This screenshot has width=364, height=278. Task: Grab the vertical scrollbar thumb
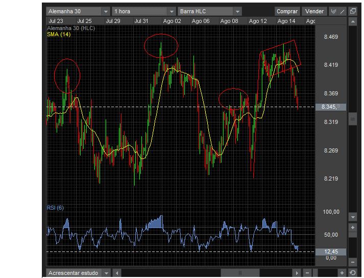pyautogui.click(x=353, y=119)
